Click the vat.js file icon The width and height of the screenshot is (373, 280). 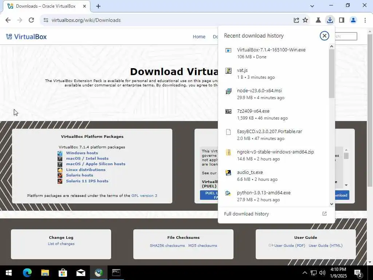[228, 71]
